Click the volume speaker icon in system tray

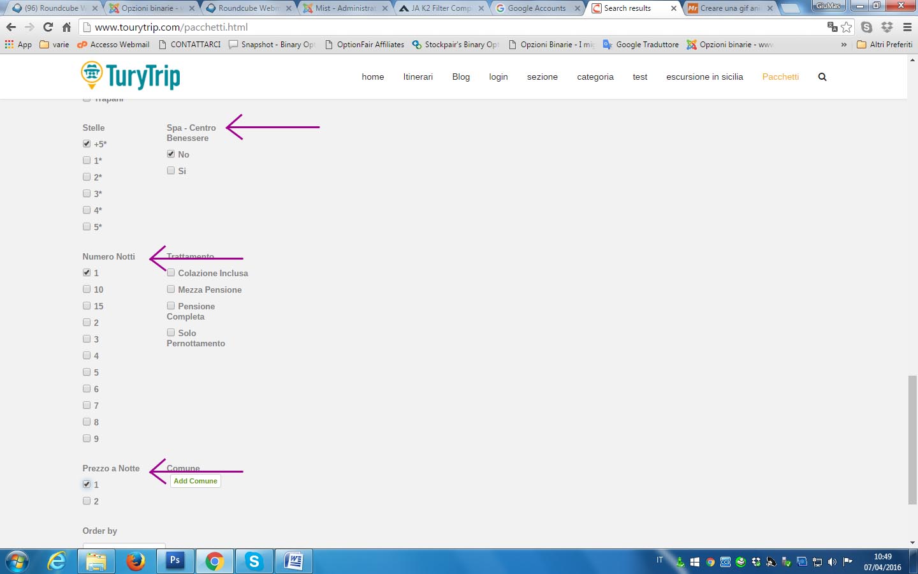832,562
